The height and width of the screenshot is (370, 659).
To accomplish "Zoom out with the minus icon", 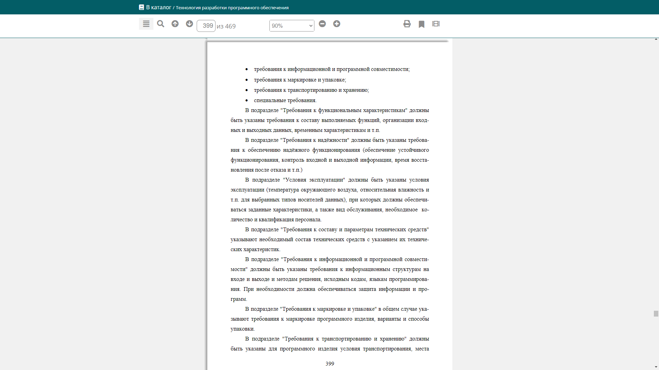I will click(x=322, y=24).
